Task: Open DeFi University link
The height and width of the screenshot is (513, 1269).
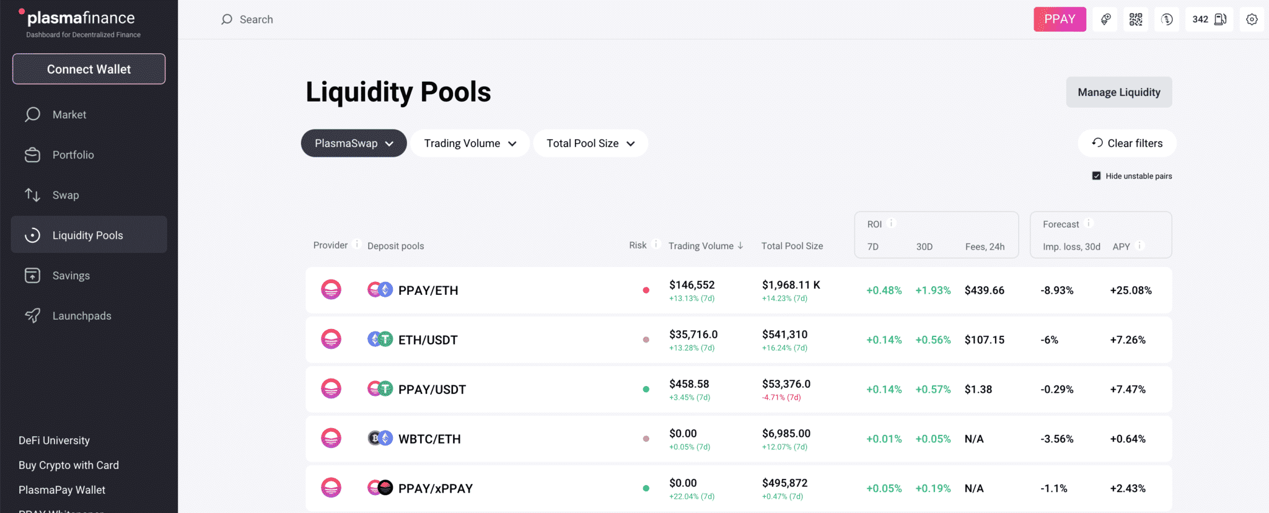Action: click(x=54, y=441)
